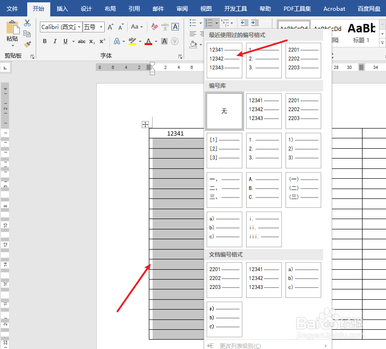386x349 pixels.
Task: Switch to the 审阅 tab
Action: pos(182,9)
